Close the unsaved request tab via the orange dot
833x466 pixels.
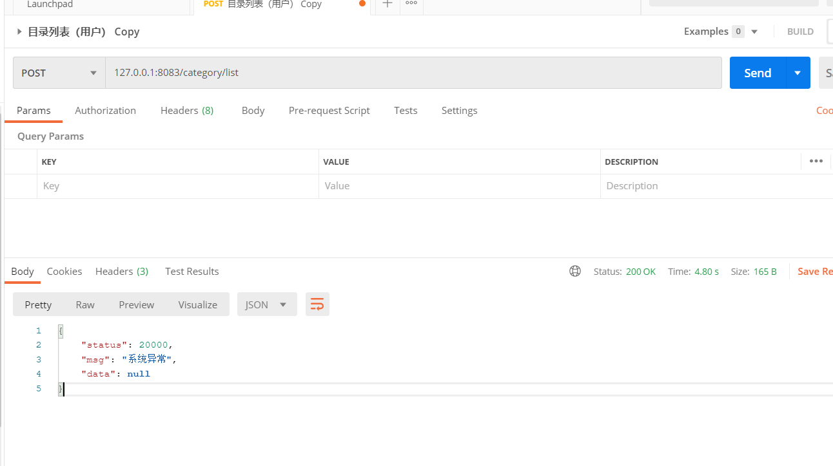tap(362, 4)
